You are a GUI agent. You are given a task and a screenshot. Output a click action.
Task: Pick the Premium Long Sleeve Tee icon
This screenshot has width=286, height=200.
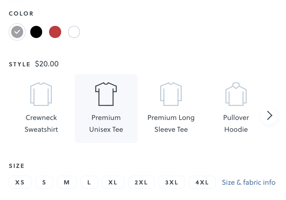(171, 94)
